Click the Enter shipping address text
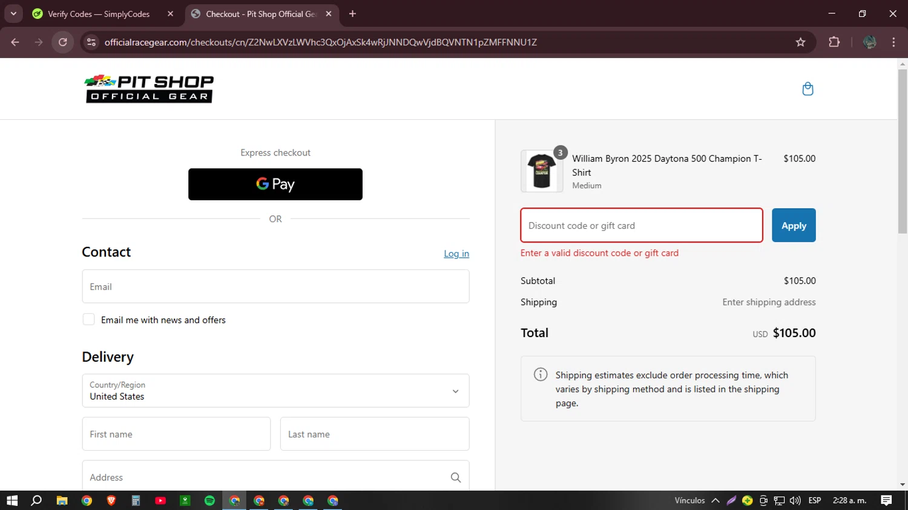Screen dimensions: 908x510 pos(769,302)
